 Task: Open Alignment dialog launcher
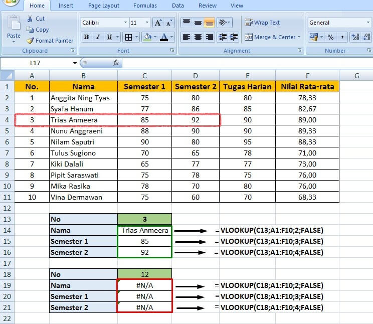tap(299, 50)
